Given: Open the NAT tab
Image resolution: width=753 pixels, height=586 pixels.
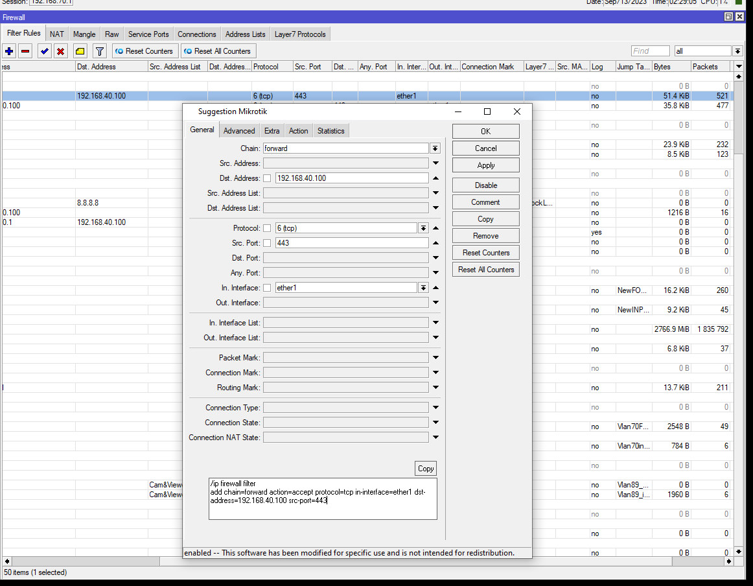Looking at the screenshot, I should pos(57,34).
